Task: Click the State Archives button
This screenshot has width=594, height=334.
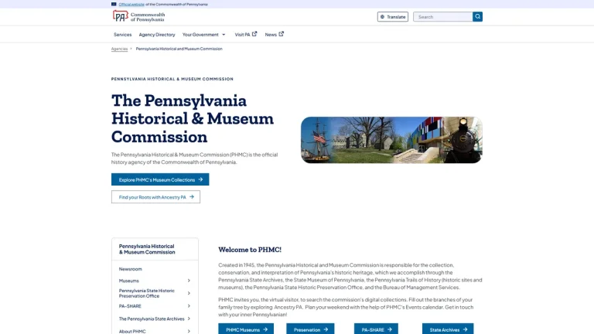Action: pyautogui.click(x=448, y=329)
